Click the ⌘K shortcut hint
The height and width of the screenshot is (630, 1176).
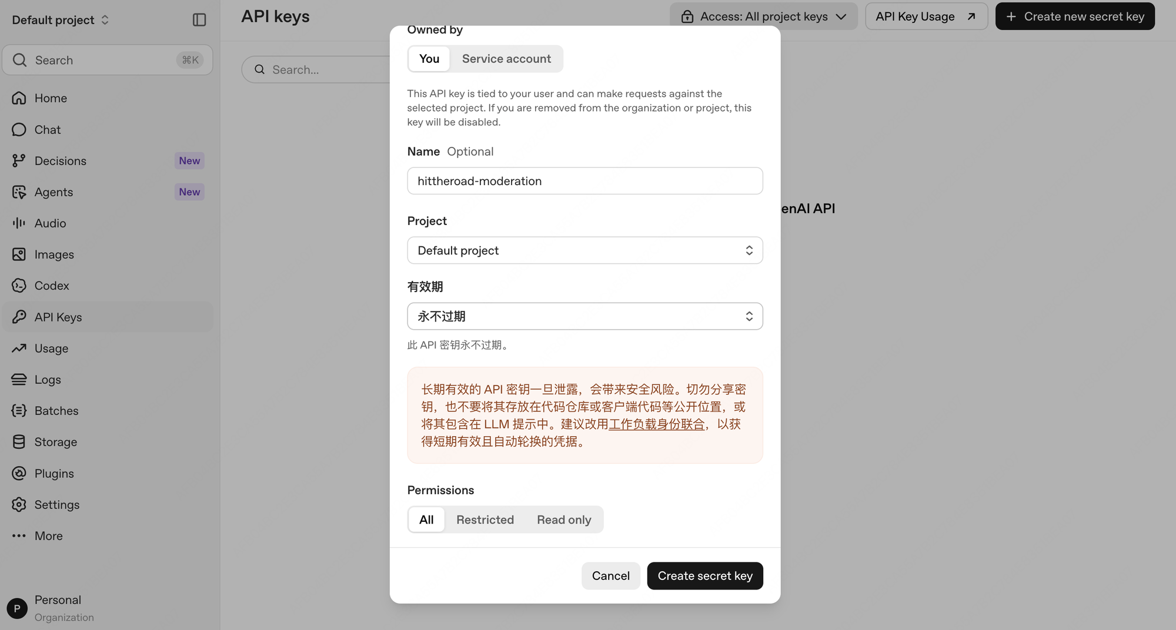pos(190,60)
